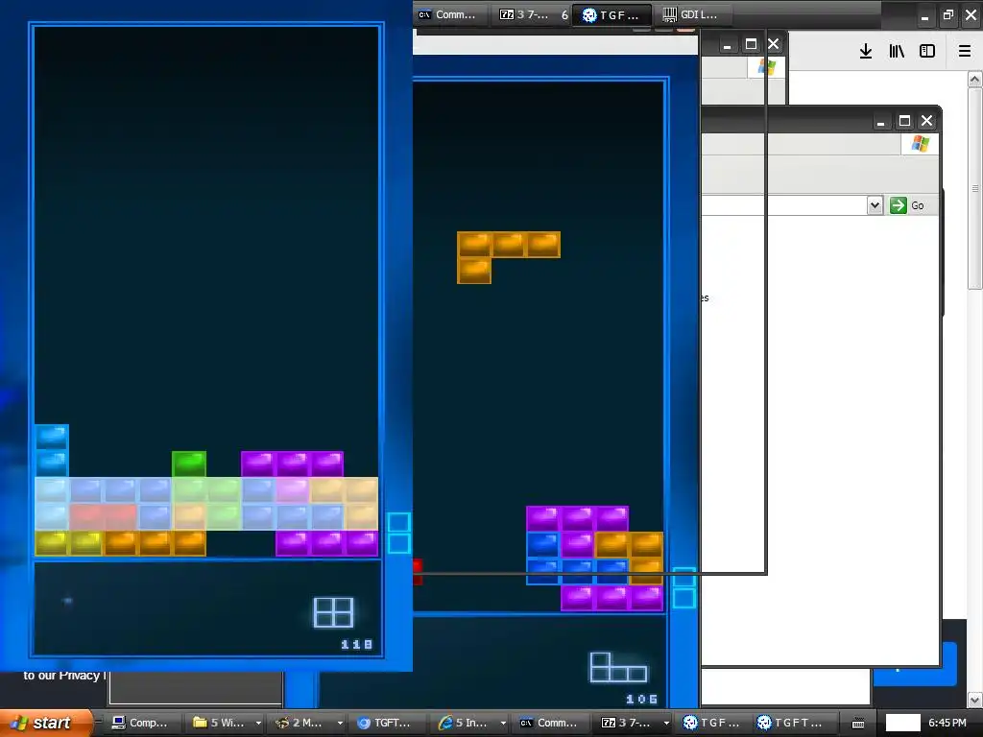The width and height of the screenshot is (983, 737).
Task: Click the 106 score in right game
Action: pyautogui.click(x=642, y=699)
